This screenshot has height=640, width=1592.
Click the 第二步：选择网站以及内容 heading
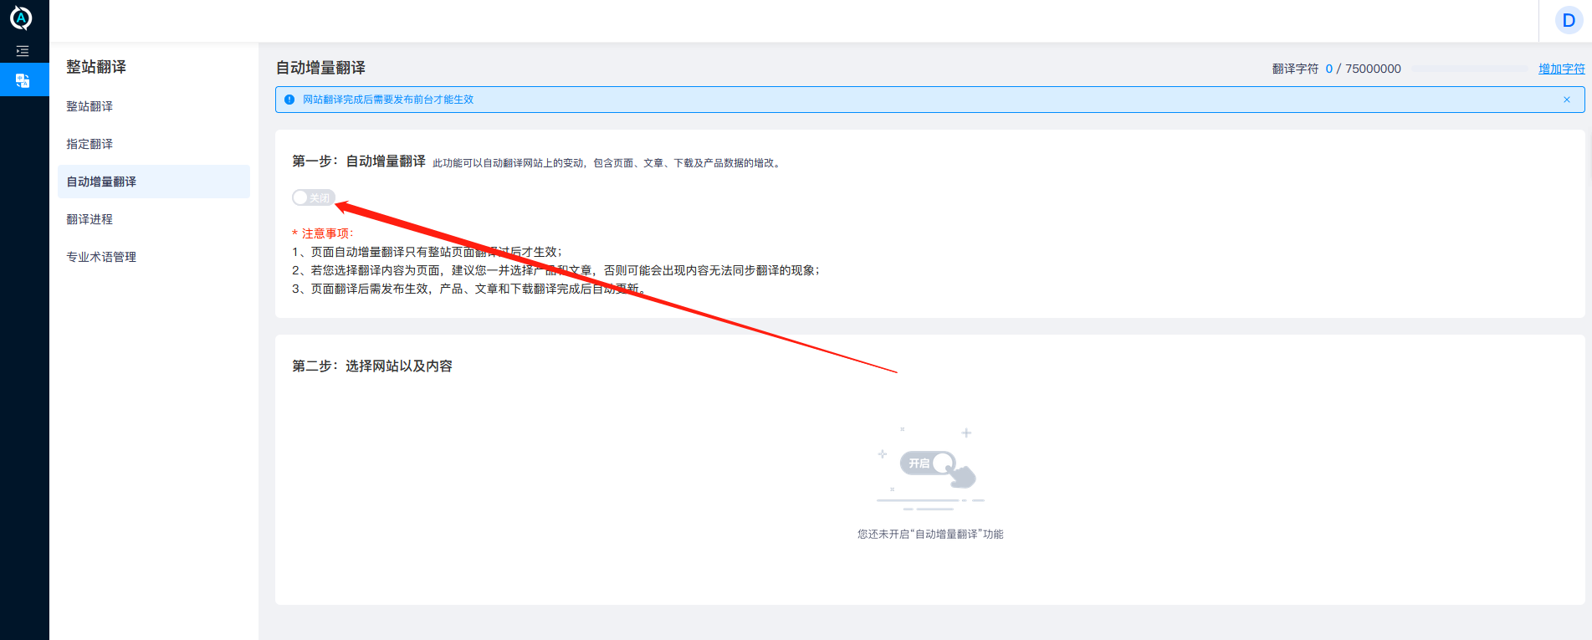(x=372, y=366)
